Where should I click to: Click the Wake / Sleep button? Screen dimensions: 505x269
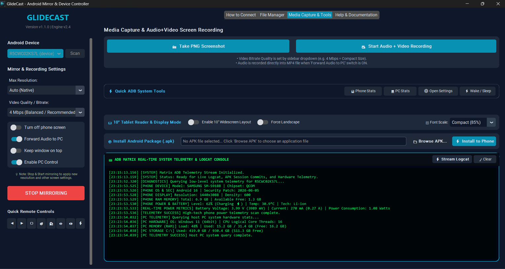tap(478, 91)
